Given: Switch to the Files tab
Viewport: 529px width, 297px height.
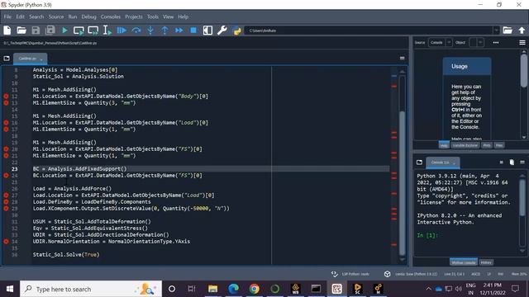Looking at the screenshot, I should [x=499, y=145].
